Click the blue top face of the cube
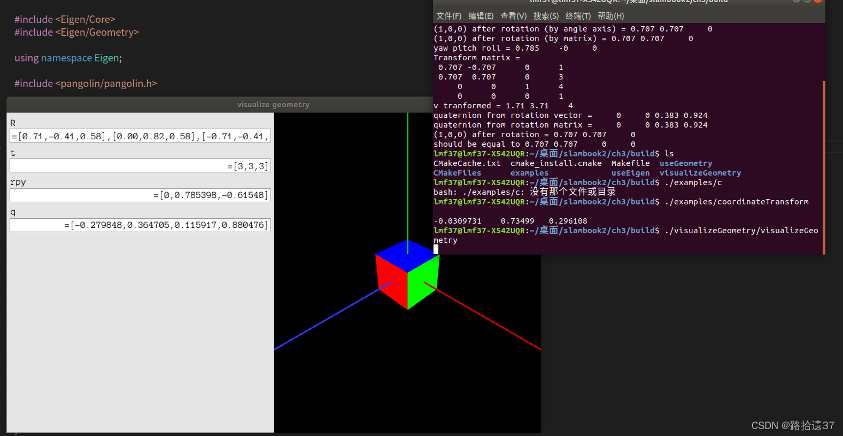This screenshot has width=843, height=436. click(x=407, y=256)
